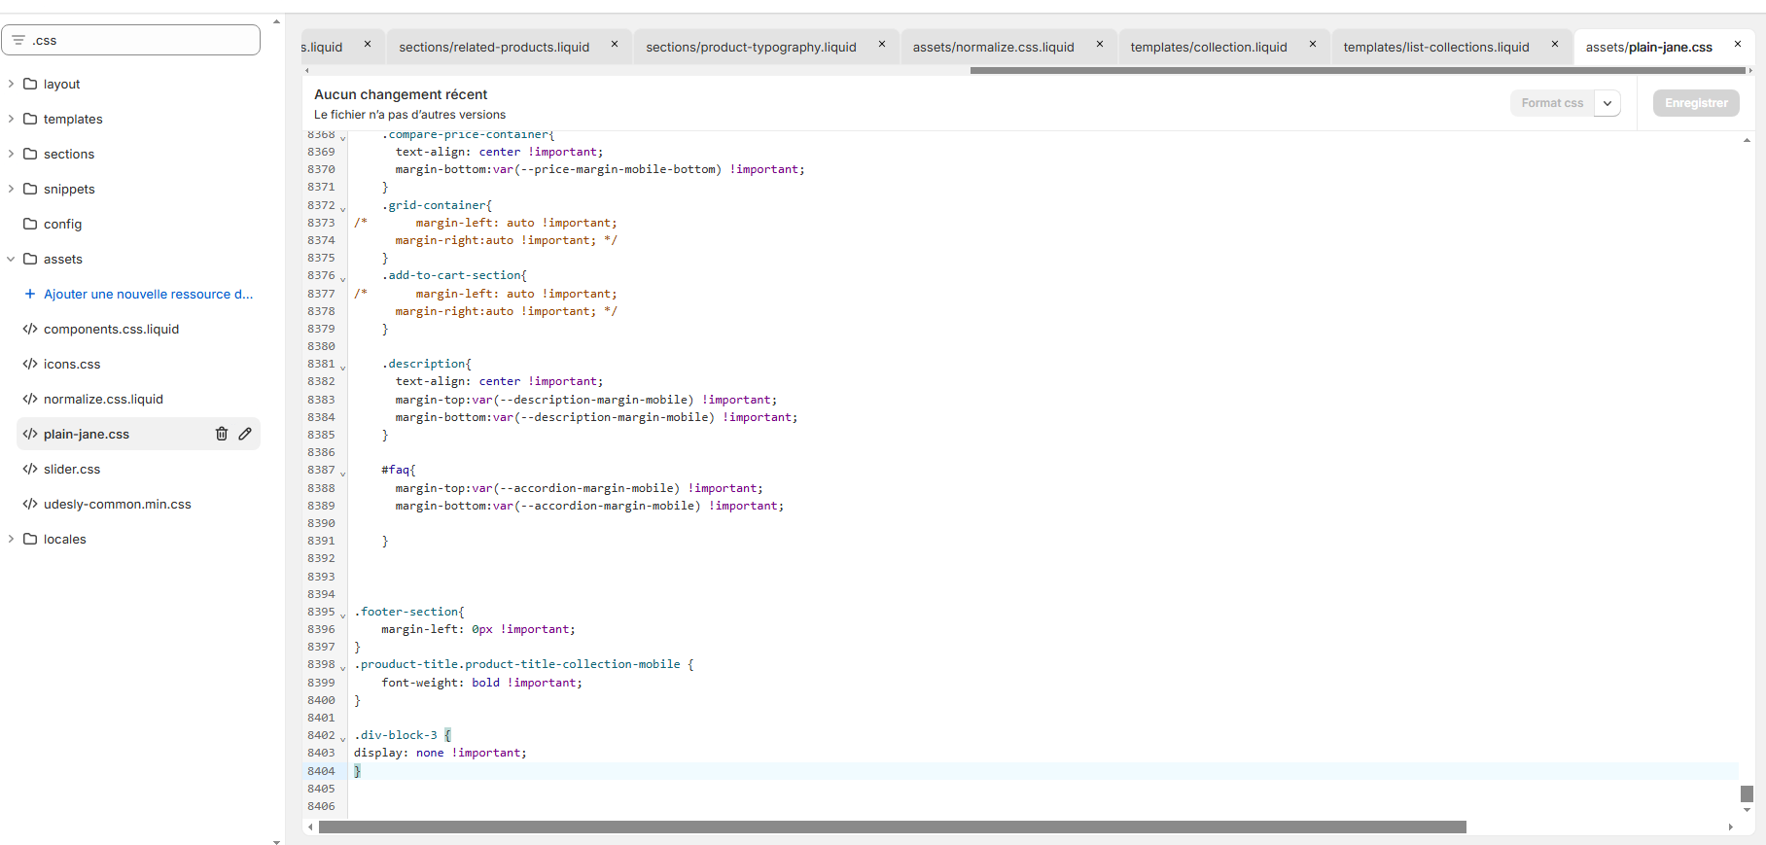Delete plain-jane.css with the trash icon

222,434
